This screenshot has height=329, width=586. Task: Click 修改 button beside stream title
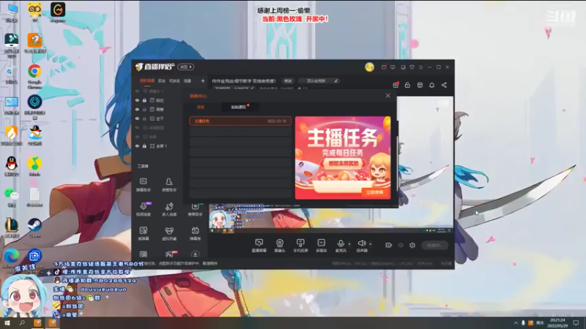pos(288,80)
